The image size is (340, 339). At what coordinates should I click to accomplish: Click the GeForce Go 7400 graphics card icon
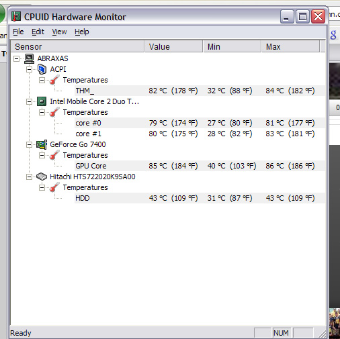coord(42,144)
